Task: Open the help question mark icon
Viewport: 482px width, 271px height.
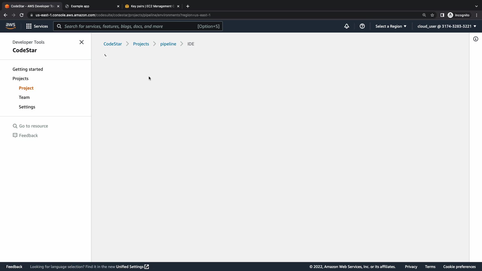Action: [362, 26]
